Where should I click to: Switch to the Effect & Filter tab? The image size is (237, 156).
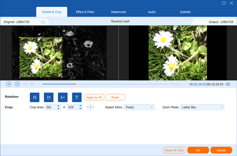point(85,12)
